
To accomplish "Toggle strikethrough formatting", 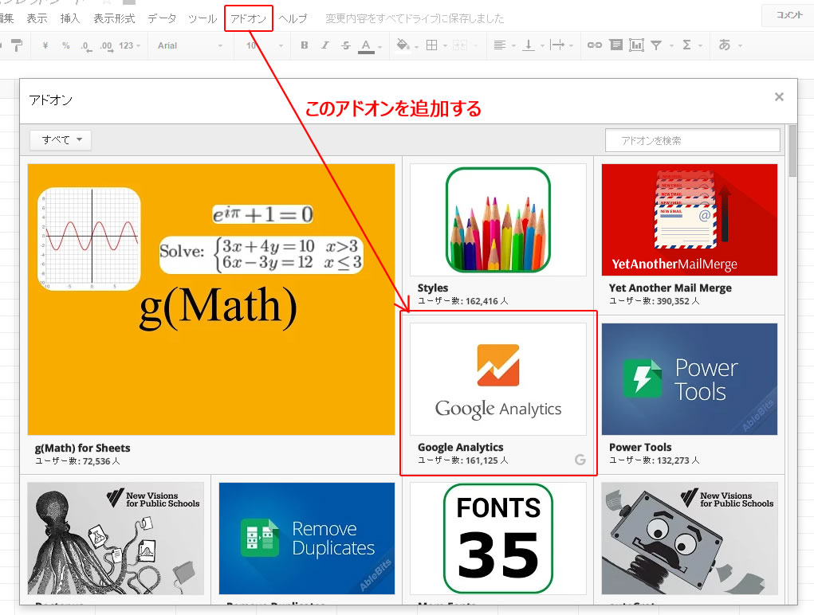I will (x=346, y=45).
